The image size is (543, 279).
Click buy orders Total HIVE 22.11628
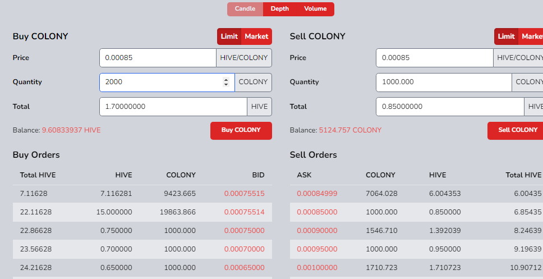[x=36, y=212]
